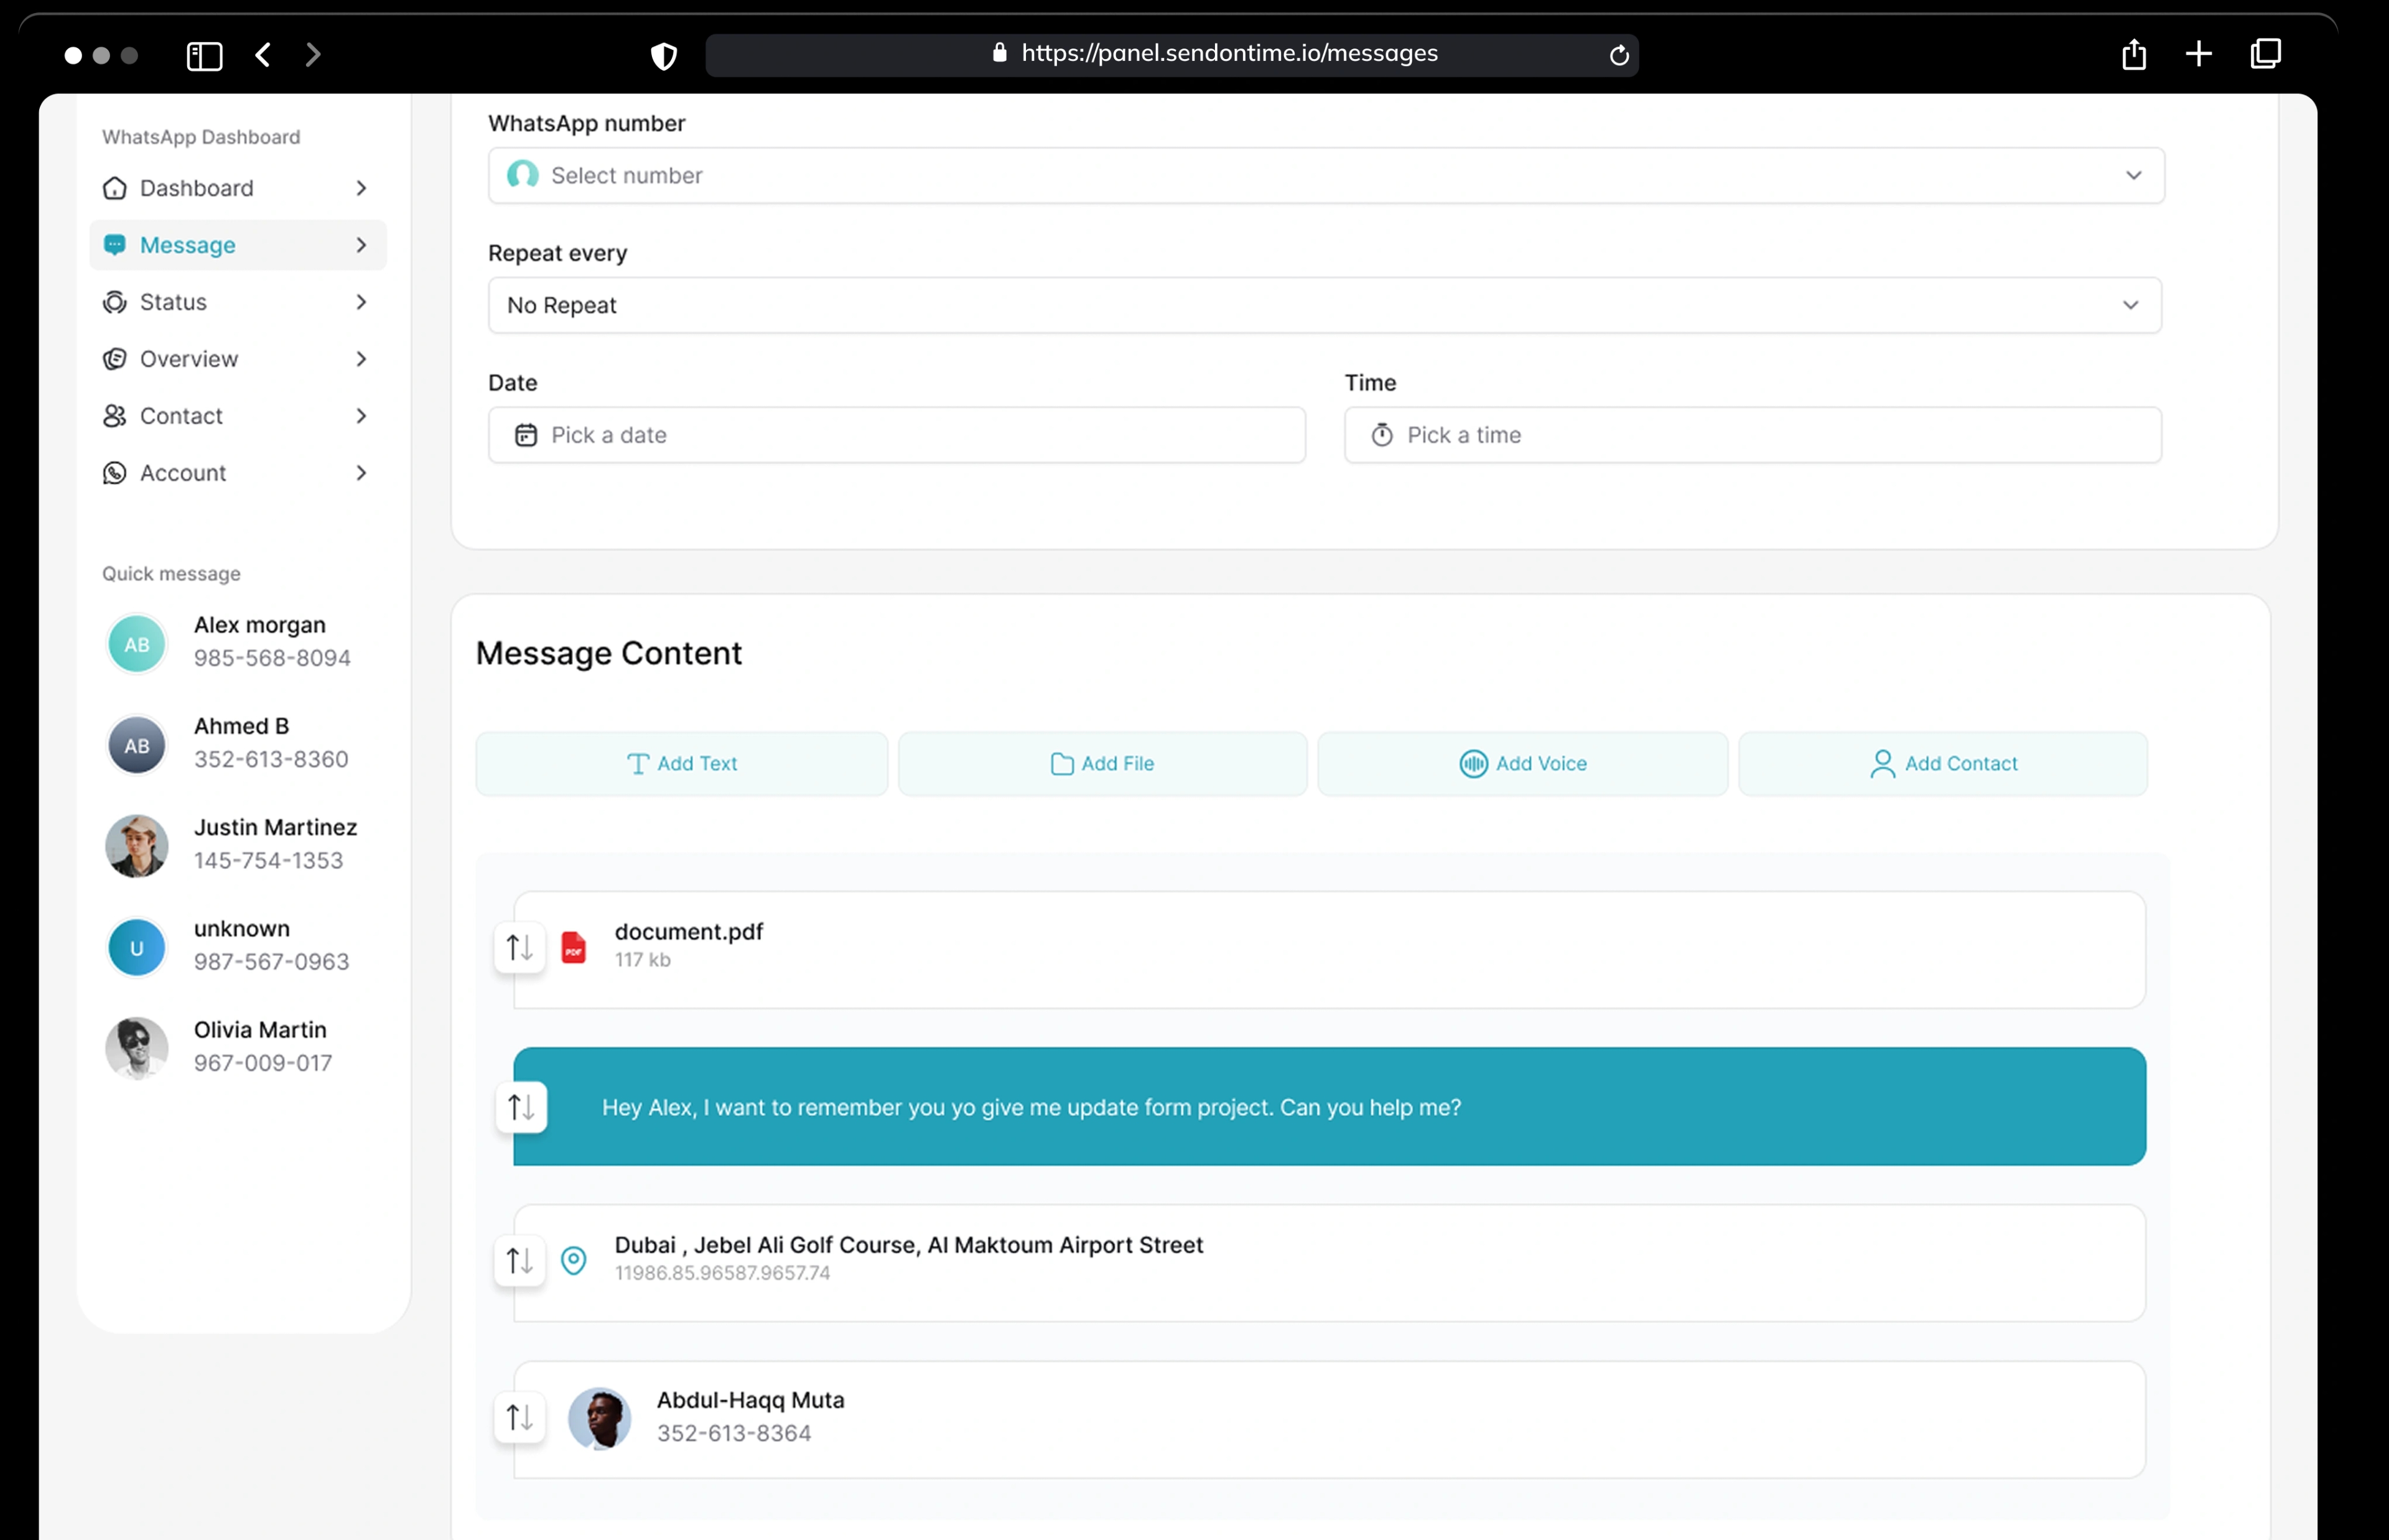Image resolution: width=2389 pixels, height=1540 pixels.
Task: Expand the Contact chevron
Action: [x=361, y=416]
